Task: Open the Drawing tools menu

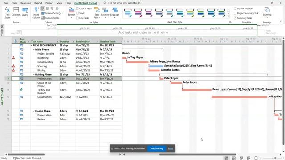Action: [267, 12]
